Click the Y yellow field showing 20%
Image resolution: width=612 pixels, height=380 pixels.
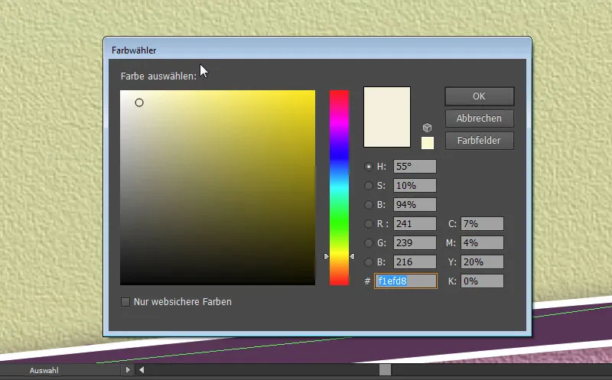point(482,262)
